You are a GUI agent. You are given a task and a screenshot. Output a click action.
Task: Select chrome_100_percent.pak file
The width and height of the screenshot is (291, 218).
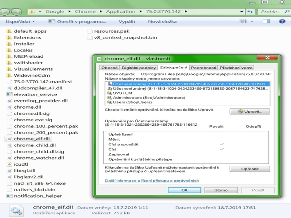click(42, 126)
